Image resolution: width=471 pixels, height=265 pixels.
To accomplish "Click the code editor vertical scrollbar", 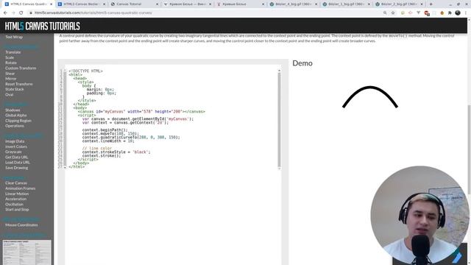I will tap(279, 119).
